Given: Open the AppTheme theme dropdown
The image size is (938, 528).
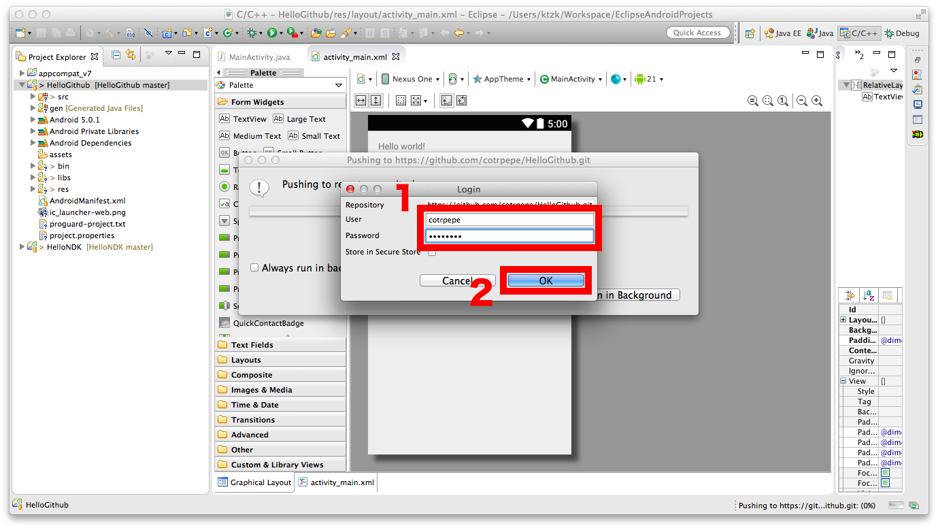Looking at the screenshot, I should pyautogui.click(x=501, y=78).
